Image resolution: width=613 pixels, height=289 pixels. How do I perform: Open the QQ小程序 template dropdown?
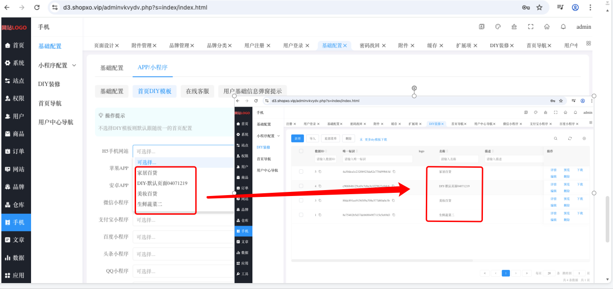coord(183,271)
